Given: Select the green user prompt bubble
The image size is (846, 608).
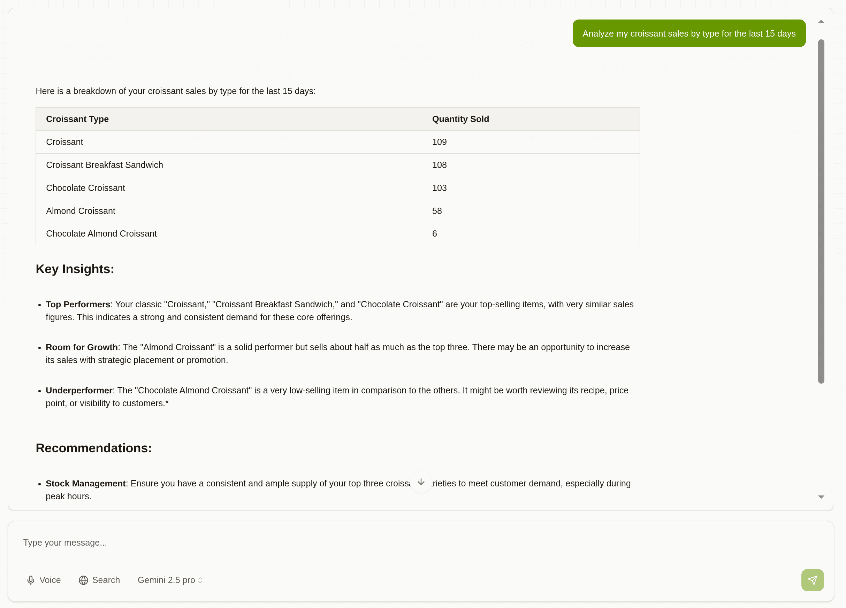Looking at the screenshot, I should tap(688, 33).
